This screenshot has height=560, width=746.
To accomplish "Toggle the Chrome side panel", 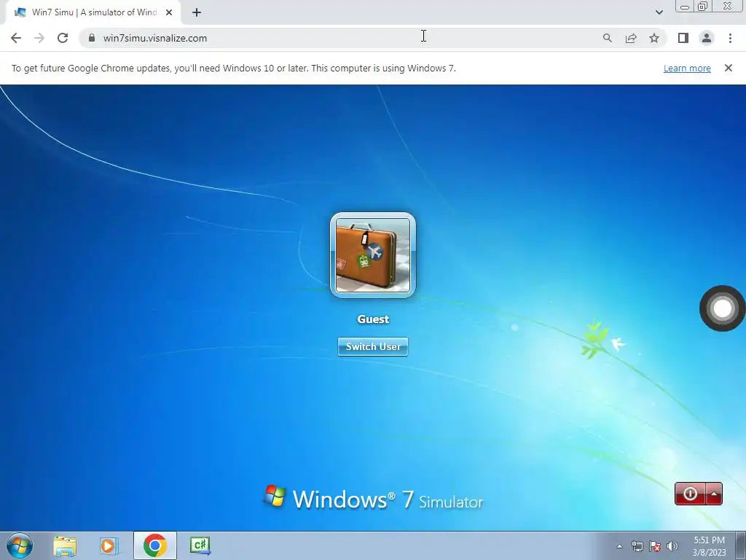I will click(683, 38).
